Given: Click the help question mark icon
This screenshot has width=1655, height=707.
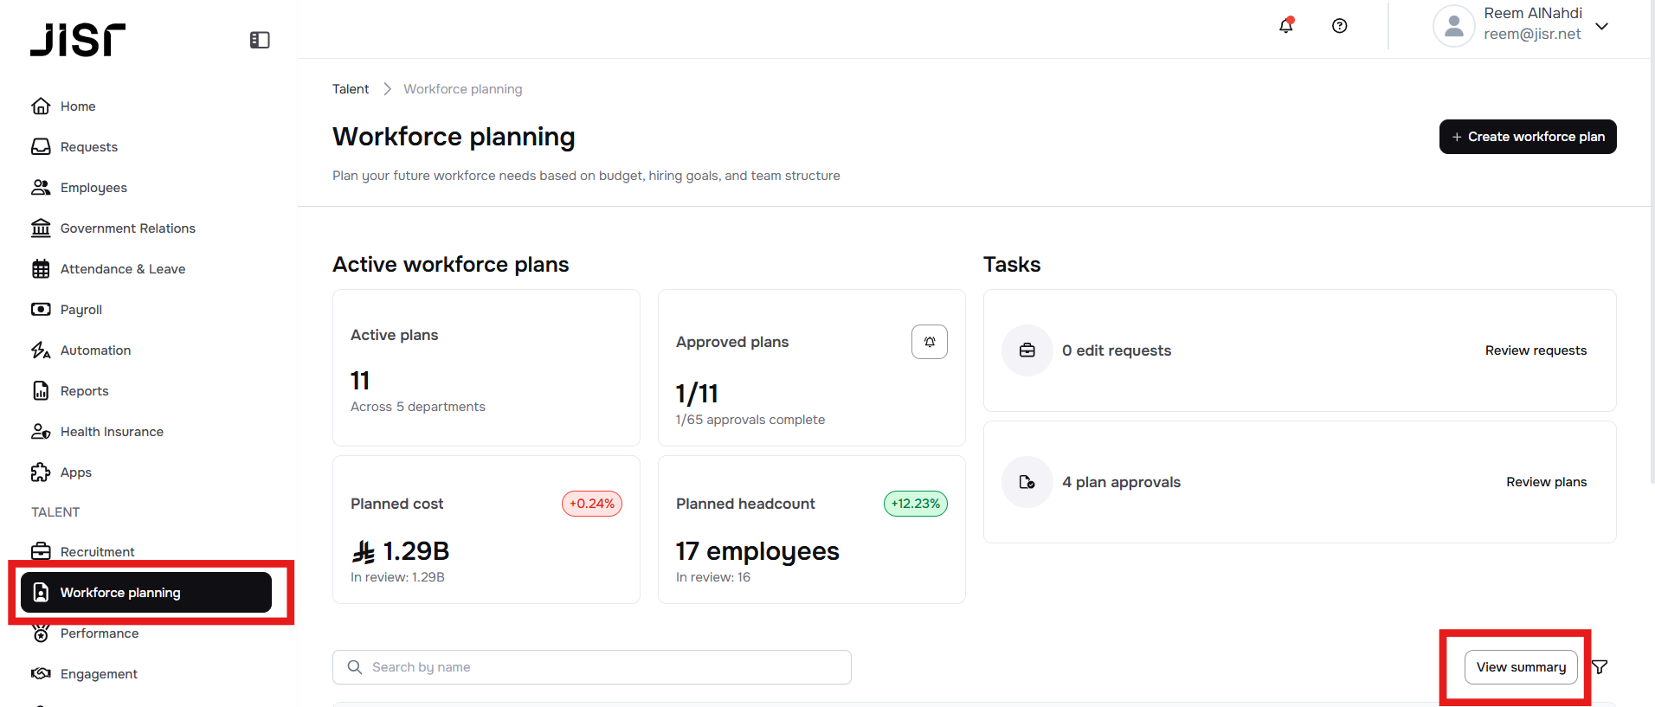Looking at the screenshot, I should (x=1339, y=26).
